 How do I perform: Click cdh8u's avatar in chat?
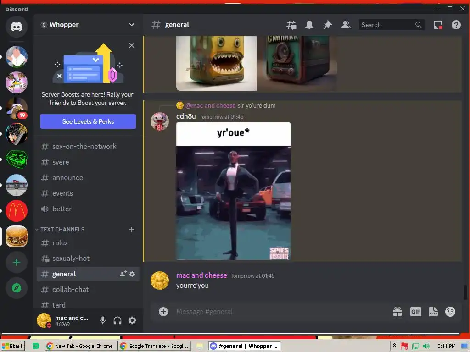coord(159,121)
